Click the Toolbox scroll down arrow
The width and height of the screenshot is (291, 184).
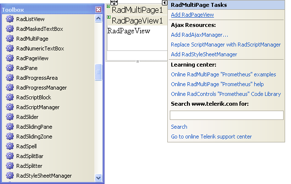[x=98, y=178]
